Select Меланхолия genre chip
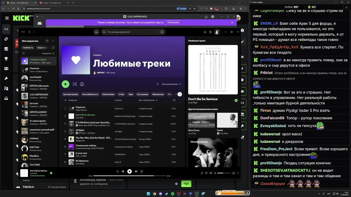 pos(158,94)
